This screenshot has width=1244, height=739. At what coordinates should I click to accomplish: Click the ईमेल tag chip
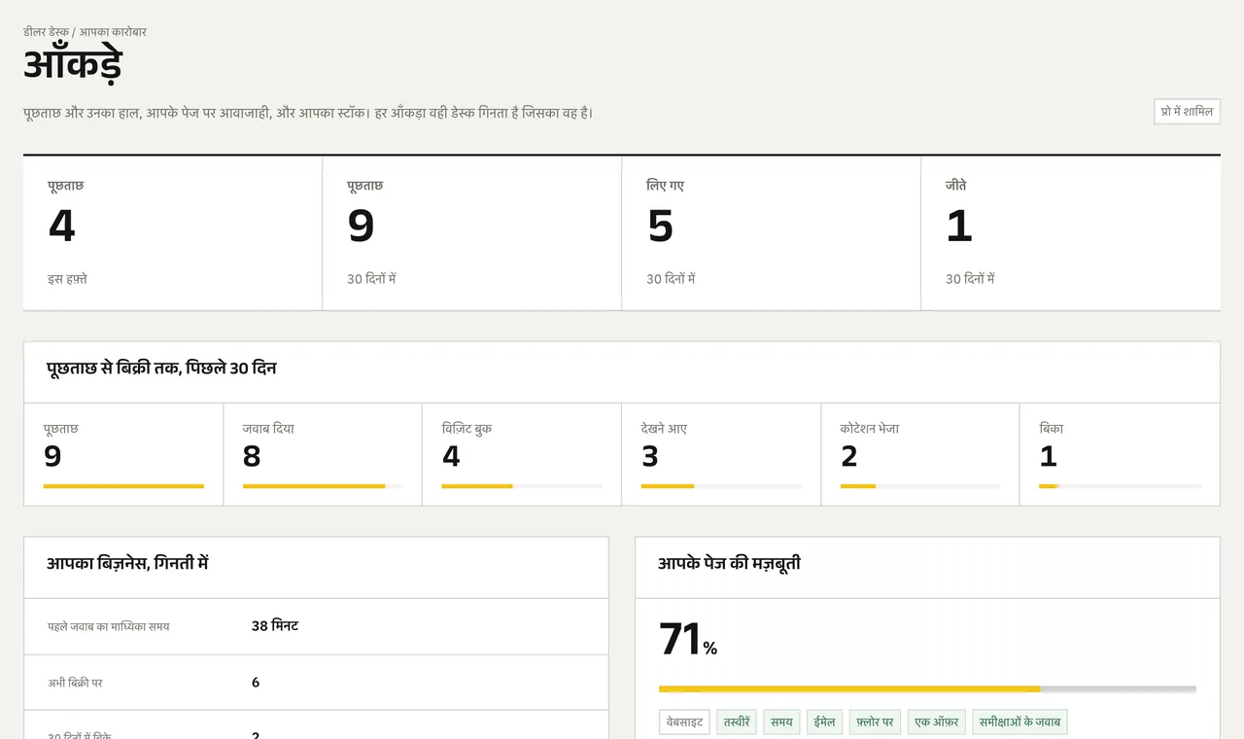pos(824,722)
